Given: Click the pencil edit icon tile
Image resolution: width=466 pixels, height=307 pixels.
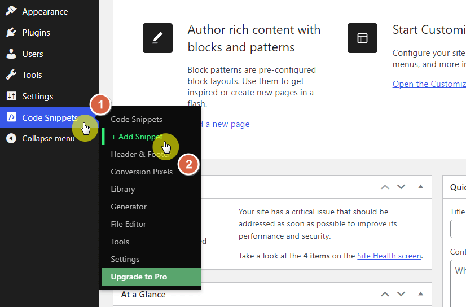Looking at the screenshot, I should 157,38.
